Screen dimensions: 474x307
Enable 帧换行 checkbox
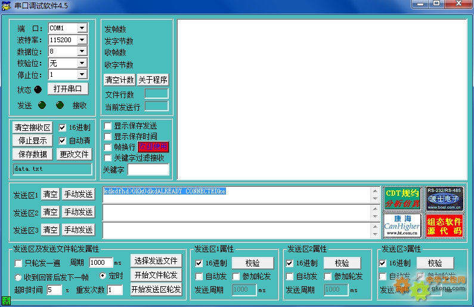click(x=107, y=147)
